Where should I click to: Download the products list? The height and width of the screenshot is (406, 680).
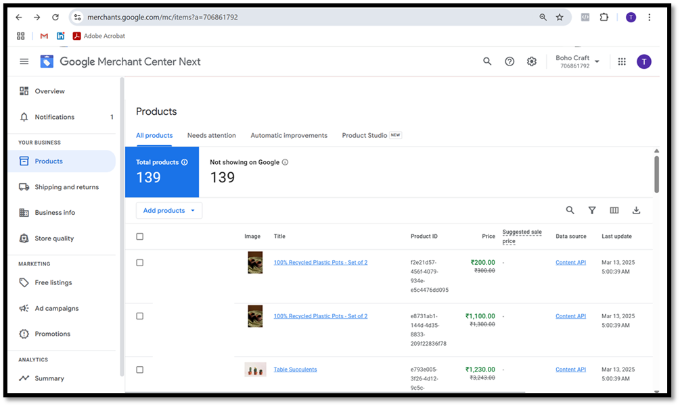click(636, 210)
